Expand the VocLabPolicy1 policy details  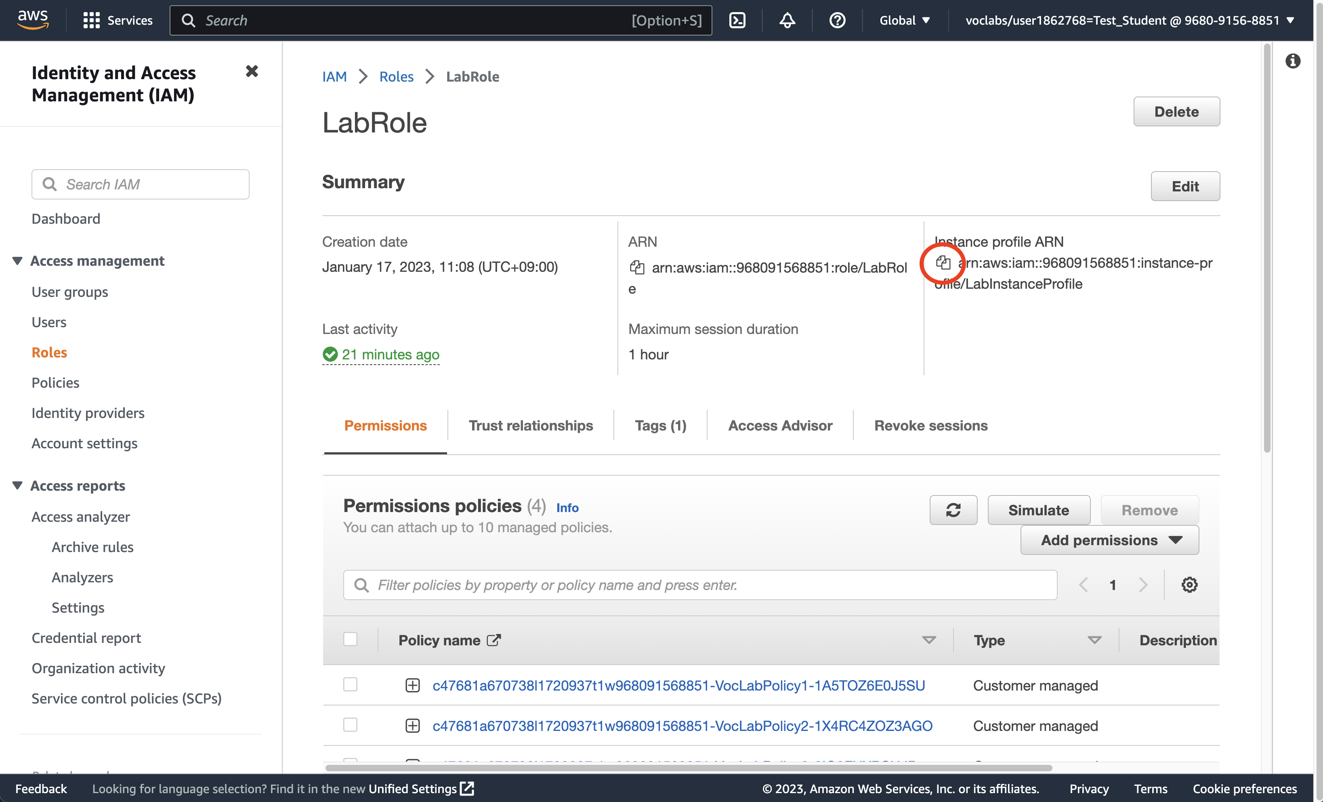click(412, 686)
